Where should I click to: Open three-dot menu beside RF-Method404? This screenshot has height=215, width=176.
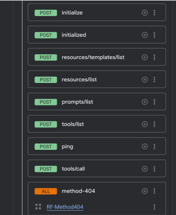point(154,207)
